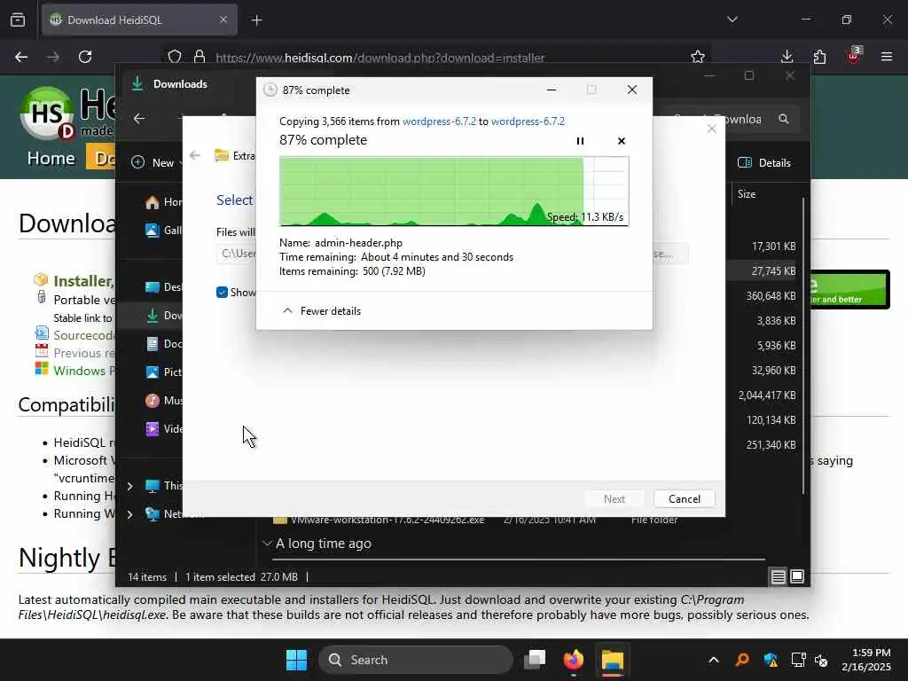Expand This PC tree node

pos(130,485)
